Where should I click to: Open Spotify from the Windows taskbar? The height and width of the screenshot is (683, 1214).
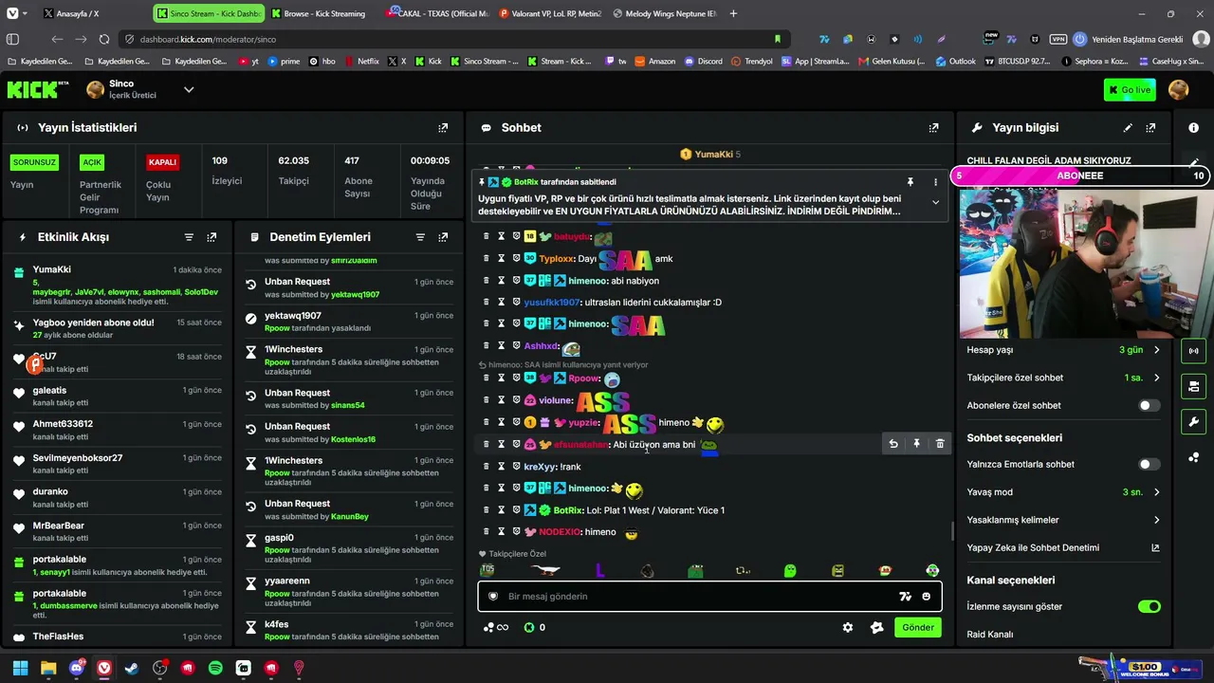(x=215, y=668)
